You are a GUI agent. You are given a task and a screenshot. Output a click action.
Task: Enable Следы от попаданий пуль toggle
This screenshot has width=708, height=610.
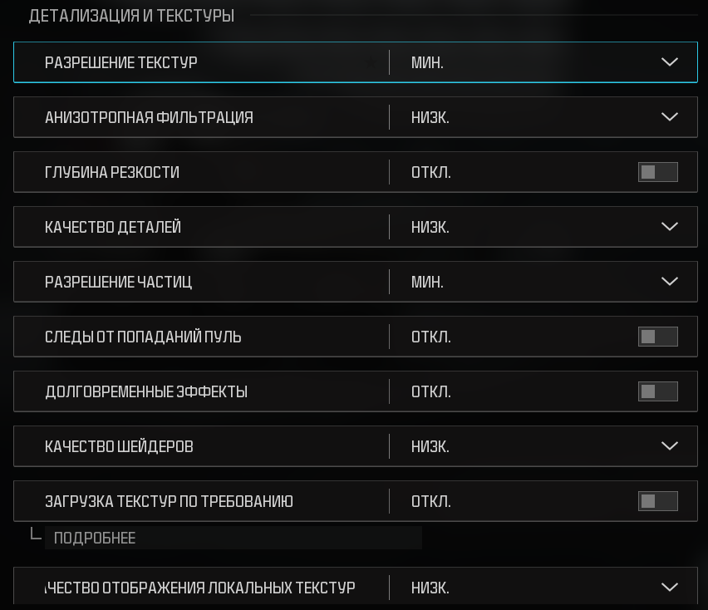(657, 337)
